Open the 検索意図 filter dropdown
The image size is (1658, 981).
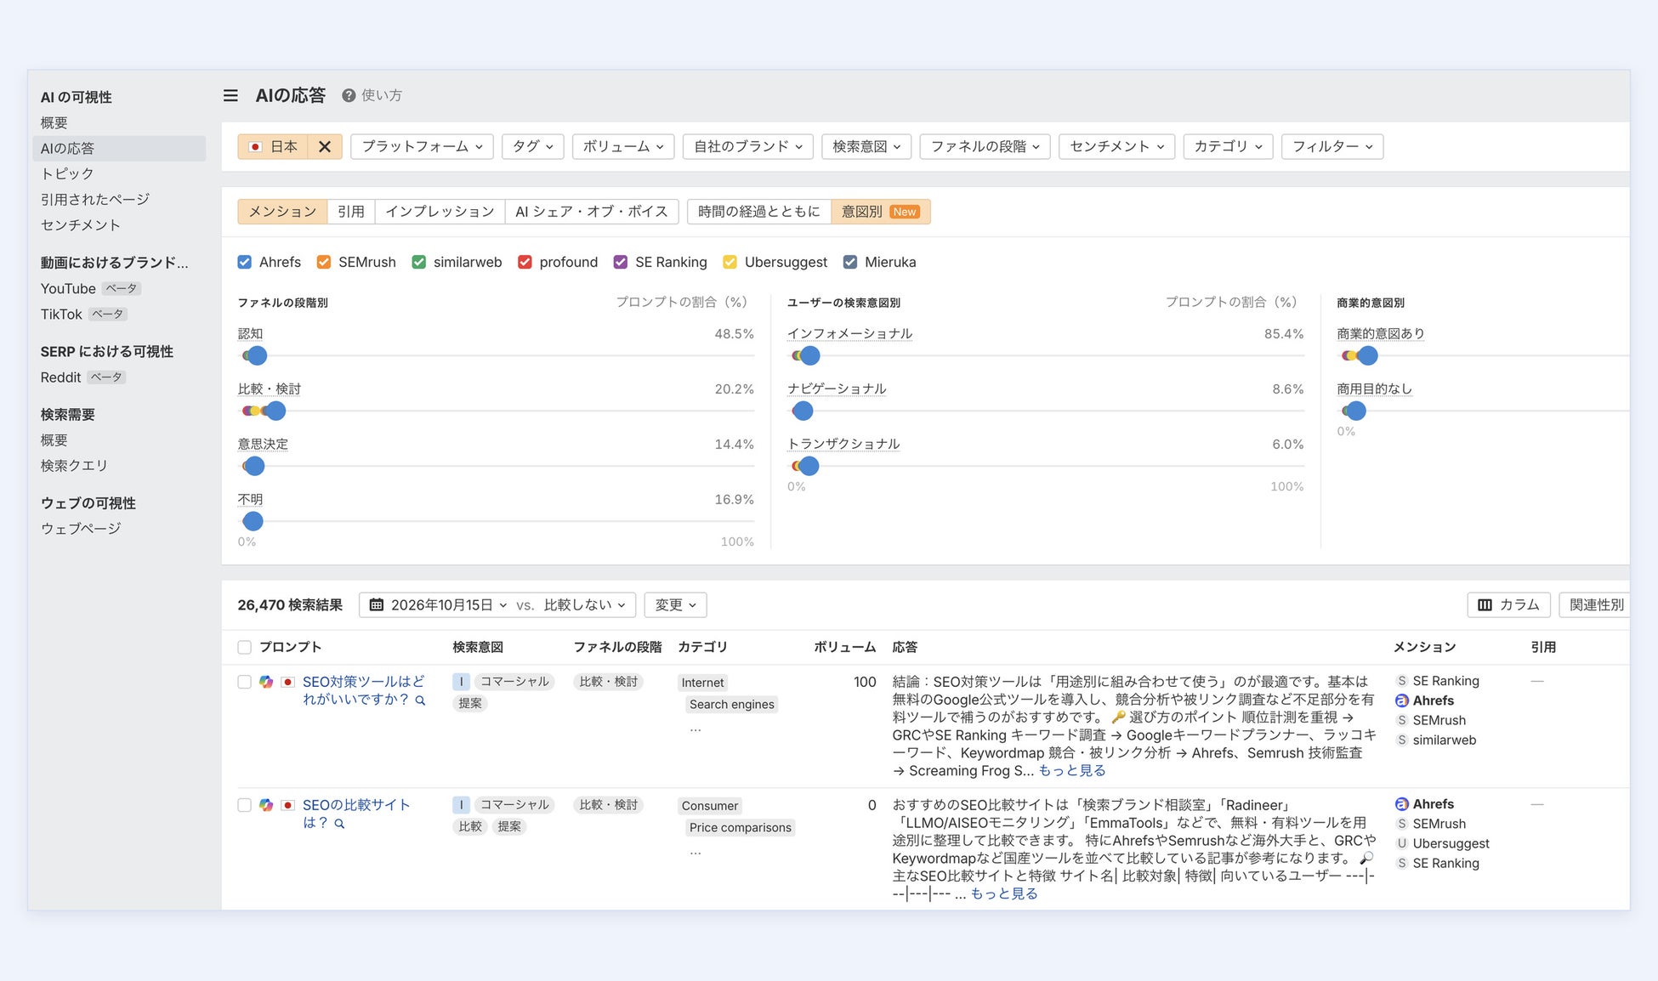(x=866, y=146)
